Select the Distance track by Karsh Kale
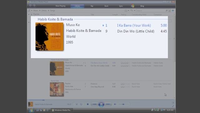Screen dimensions: 200x113 94,84
